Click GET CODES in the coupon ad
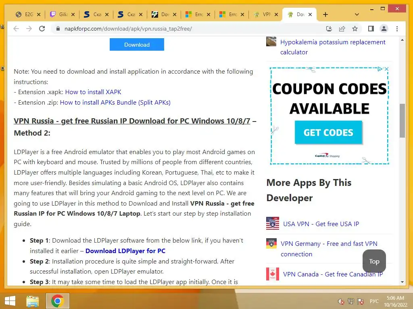This screenshot has height=309, width=413. (328, 132)
